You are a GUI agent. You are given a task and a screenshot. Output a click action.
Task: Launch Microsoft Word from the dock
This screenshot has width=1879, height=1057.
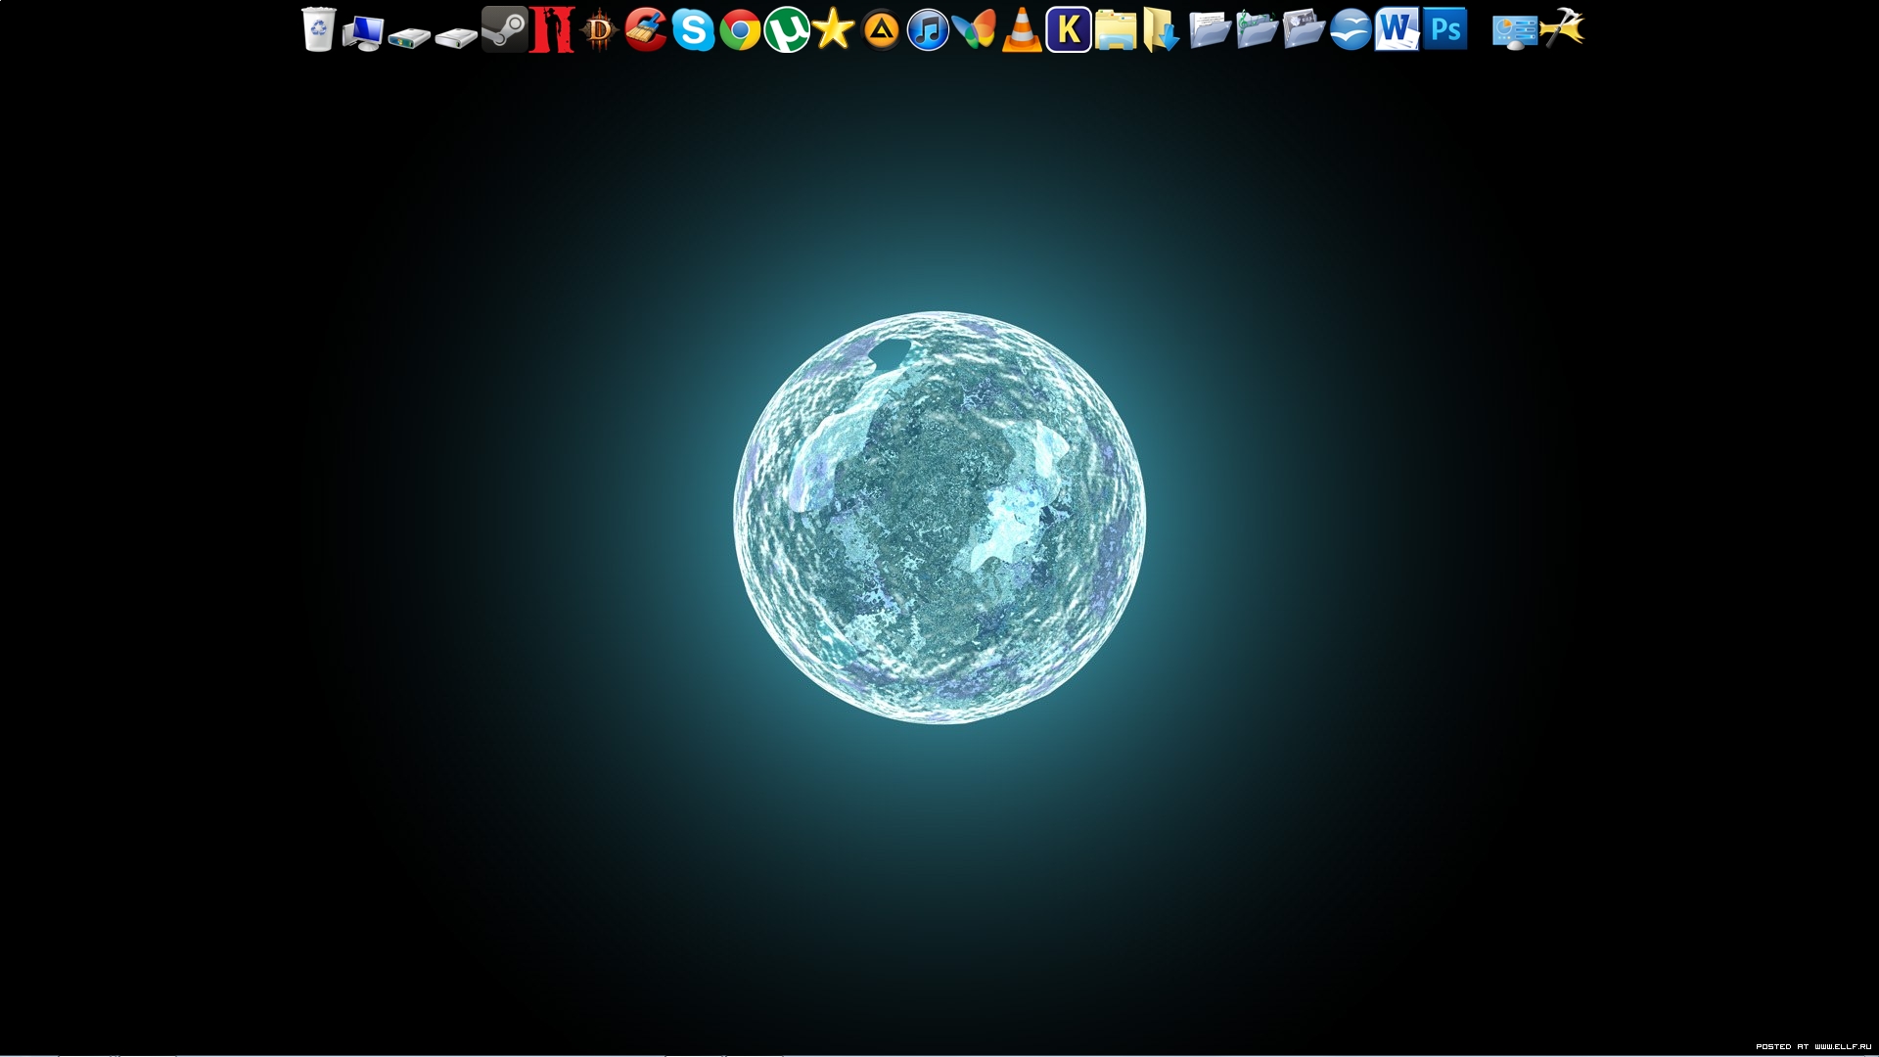[1397, 29]
